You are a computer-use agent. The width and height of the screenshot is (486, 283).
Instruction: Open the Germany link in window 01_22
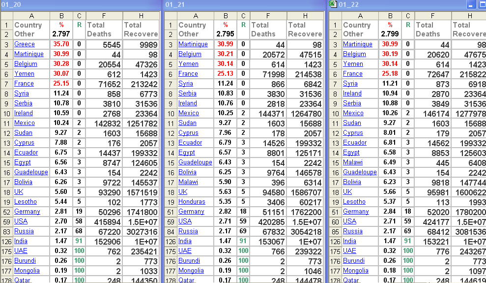click(356, 212)
